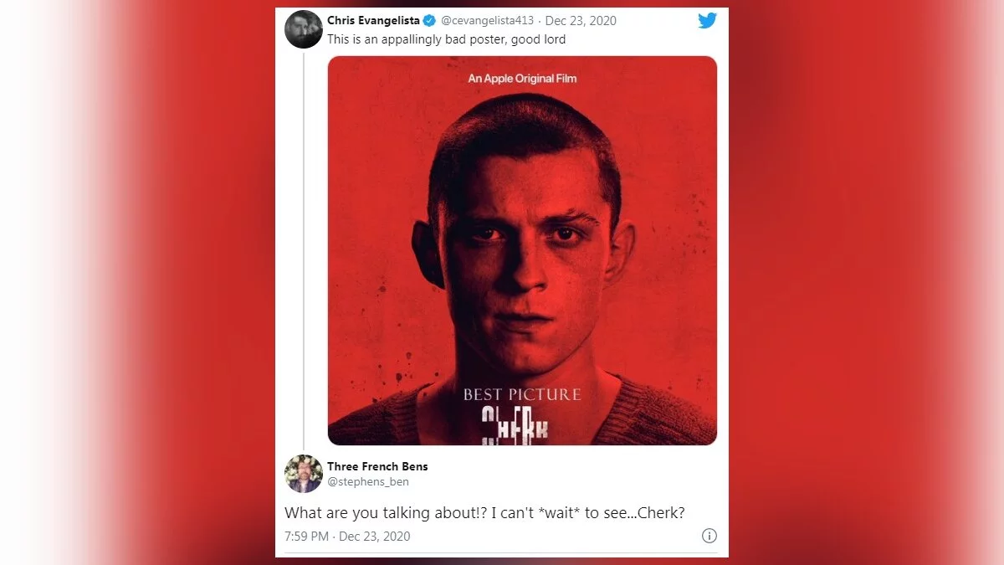Open the @stephens_ben handle

coord(368,482)
